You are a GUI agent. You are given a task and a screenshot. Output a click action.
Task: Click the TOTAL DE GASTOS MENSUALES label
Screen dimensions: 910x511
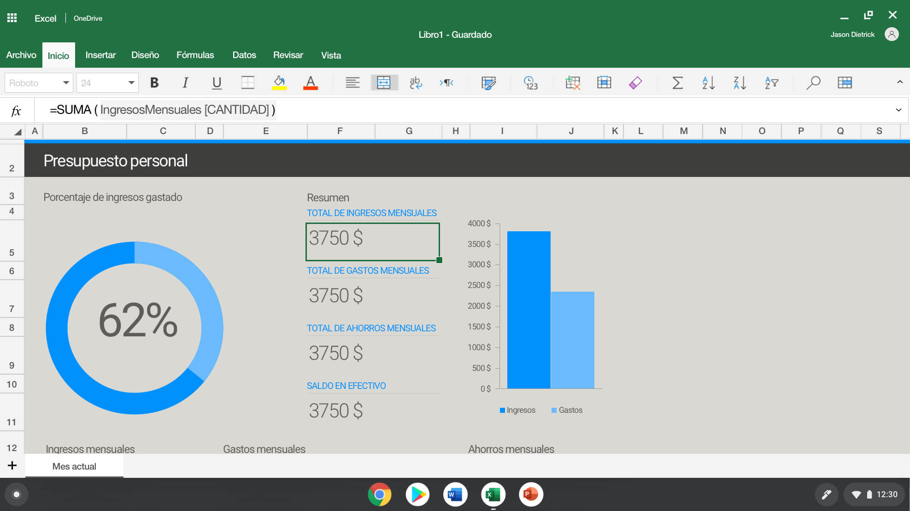368,270
